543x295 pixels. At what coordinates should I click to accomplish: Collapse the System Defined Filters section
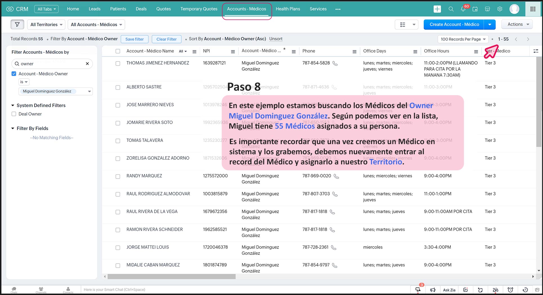tap(13, 105)
